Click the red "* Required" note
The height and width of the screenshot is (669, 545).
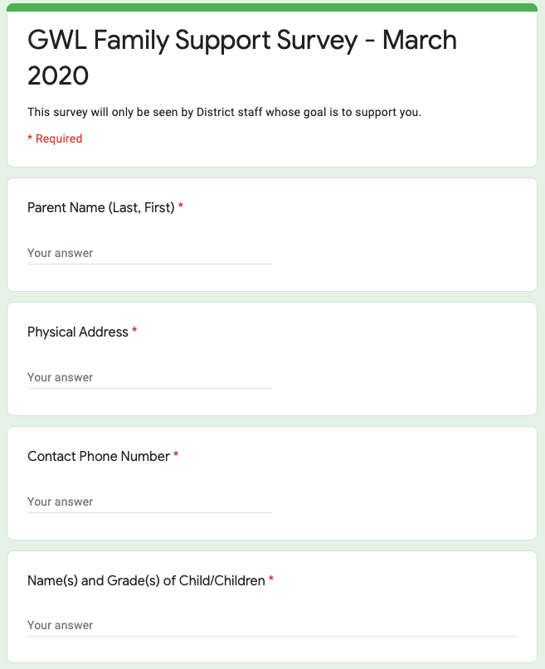coord(55,138)
